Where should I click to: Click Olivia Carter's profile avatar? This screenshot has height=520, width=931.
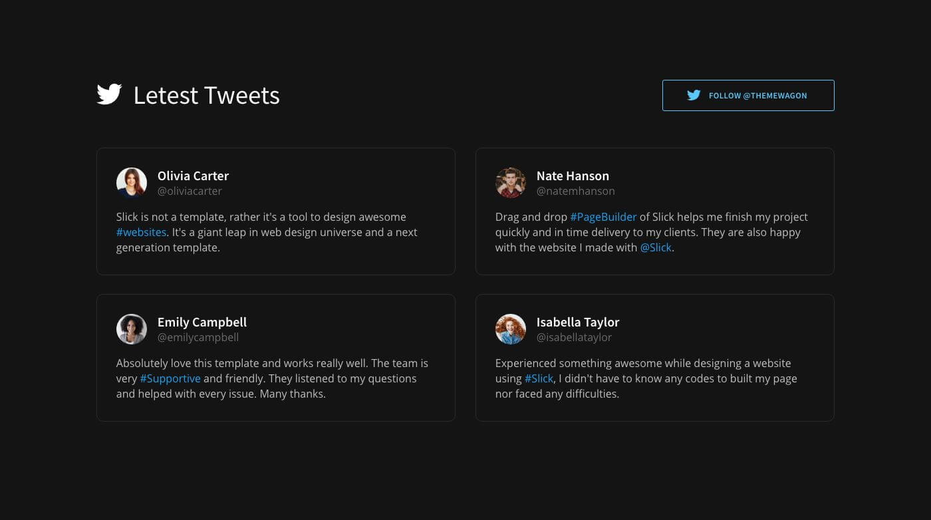point(132,183)
